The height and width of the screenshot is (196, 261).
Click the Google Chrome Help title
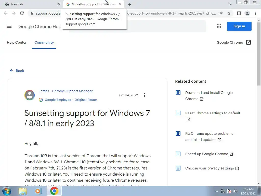[x=40, y=26]
